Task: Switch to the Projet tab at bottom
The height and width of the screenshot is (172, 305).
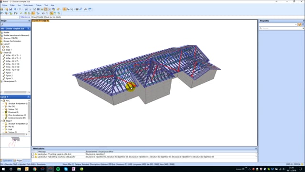Action: (x=18, y=161)
